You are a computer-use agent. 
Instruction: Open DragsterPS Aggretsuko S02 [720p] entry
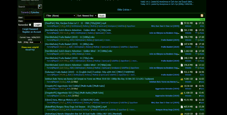coord(74,93)
